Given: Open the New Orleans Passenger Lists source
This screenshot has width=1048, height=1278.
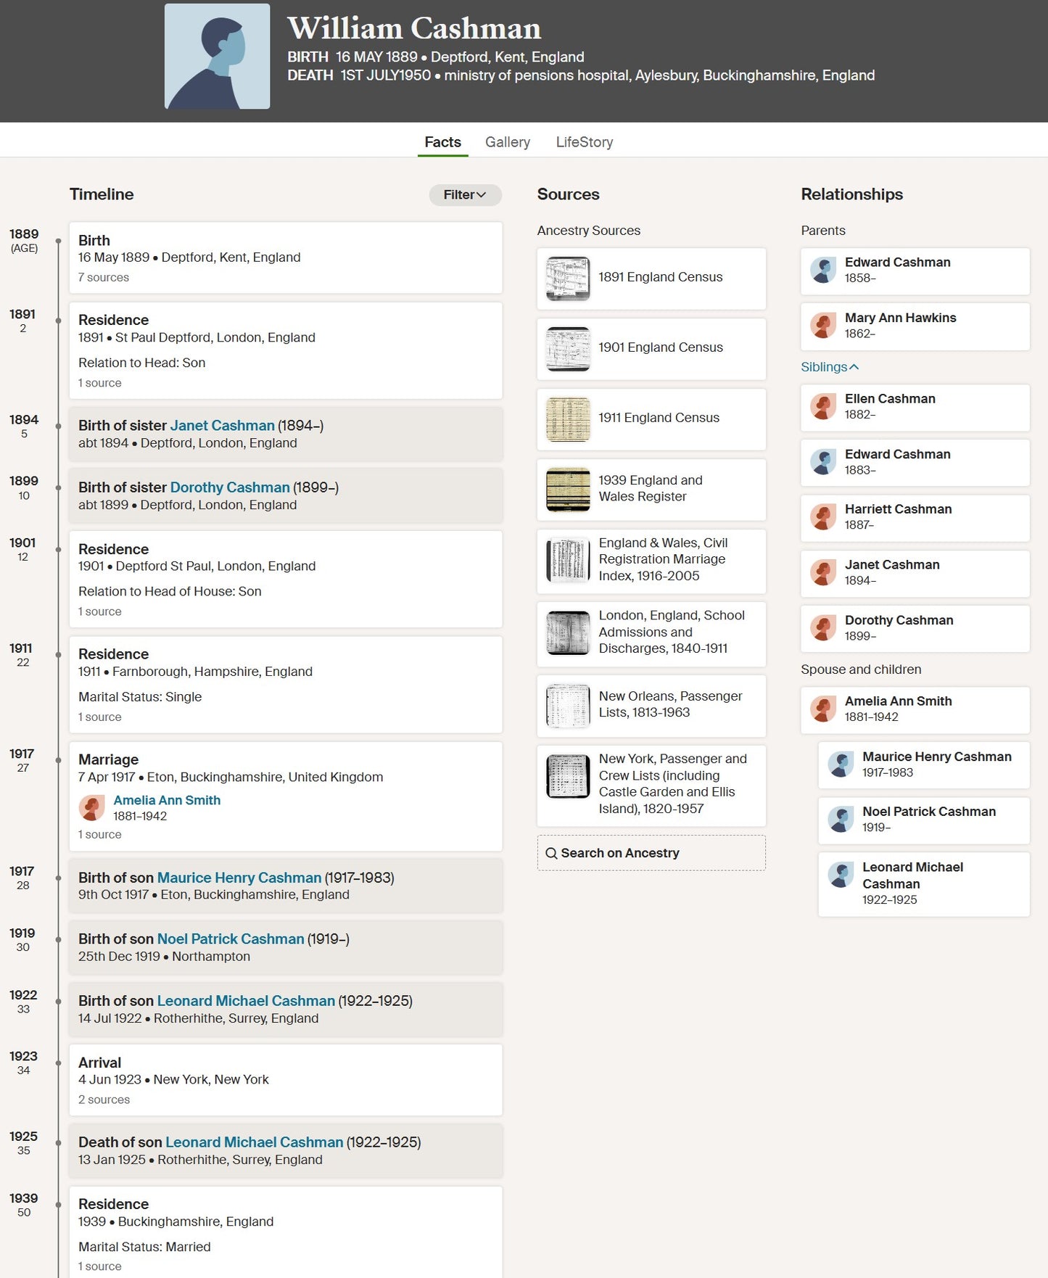Looking at the screenshot, I should point(669,704).
